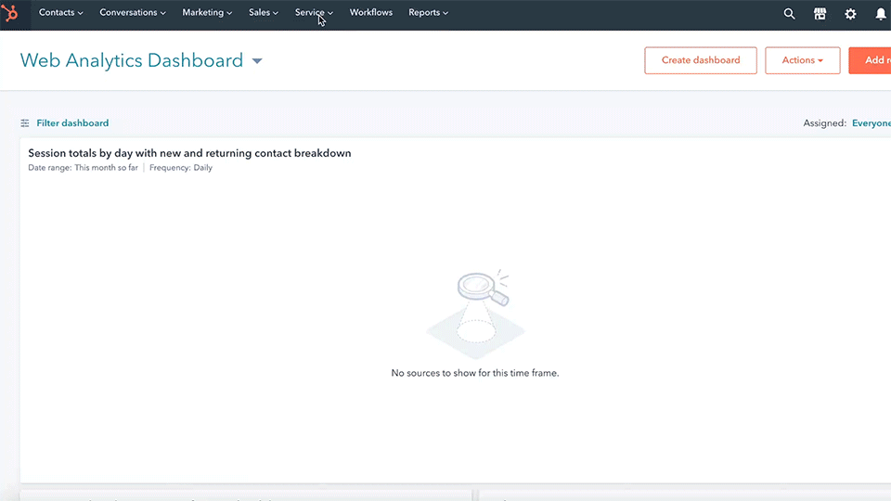891x501 pixels.
Task: Expand the Conversations menu
Action: point(133,12)
